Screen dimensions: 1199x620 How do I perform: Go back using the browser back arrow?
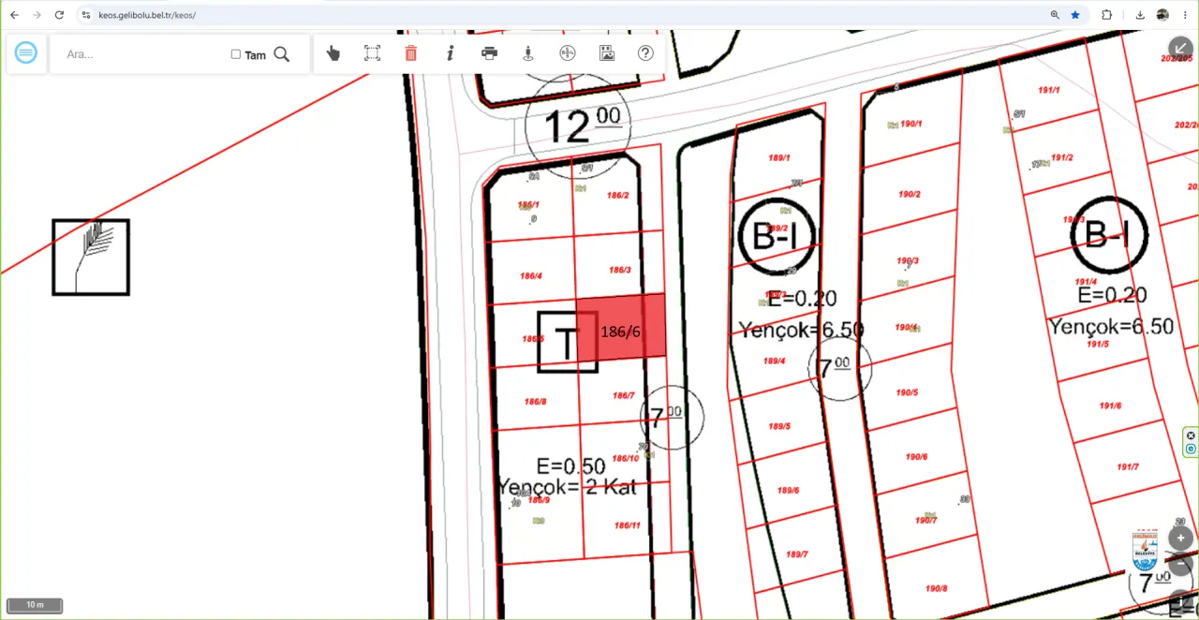14,15
